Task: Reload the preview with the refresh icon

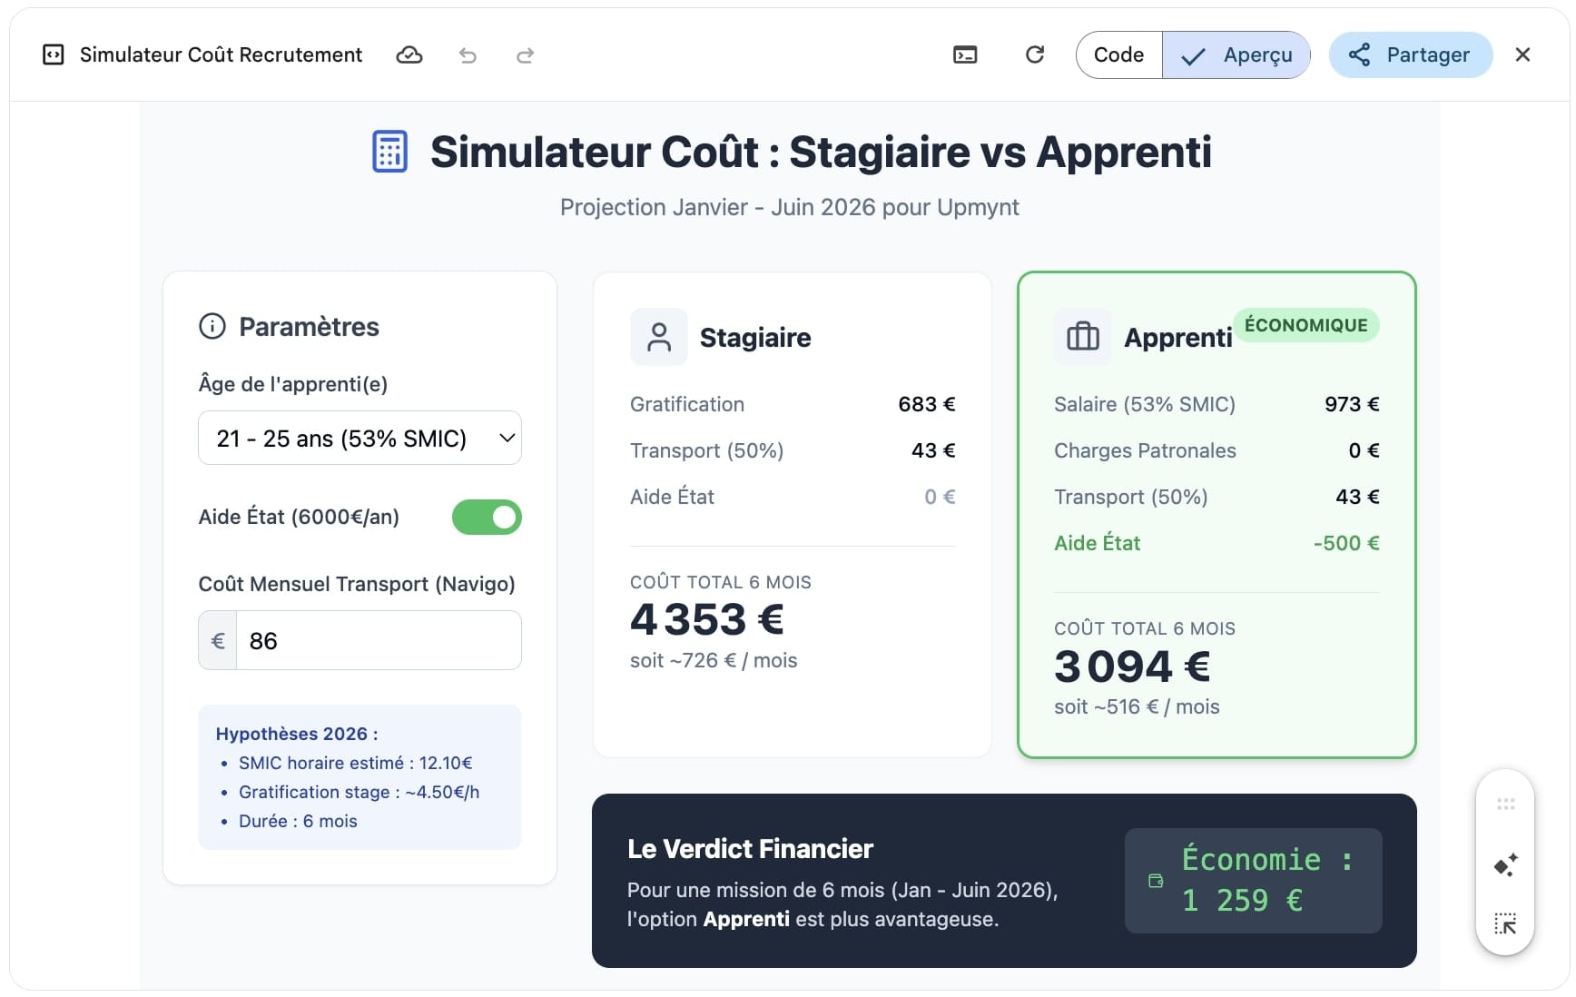Action: pos(1035,54)
